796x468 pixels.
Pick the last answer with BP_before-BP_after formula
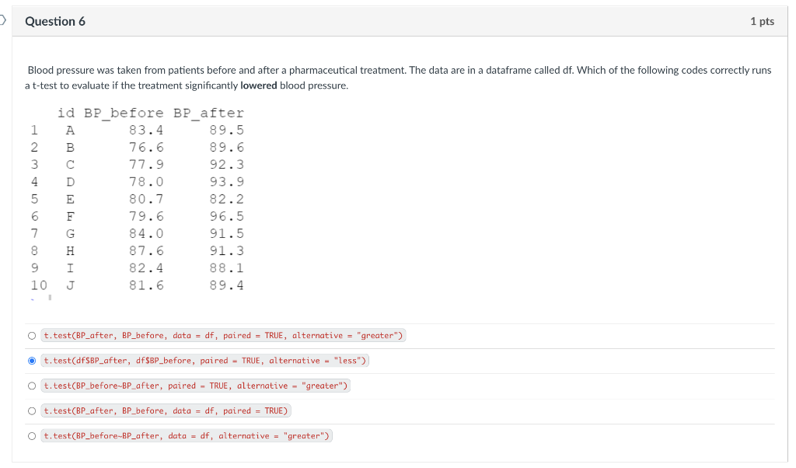[x=32, y=435]
